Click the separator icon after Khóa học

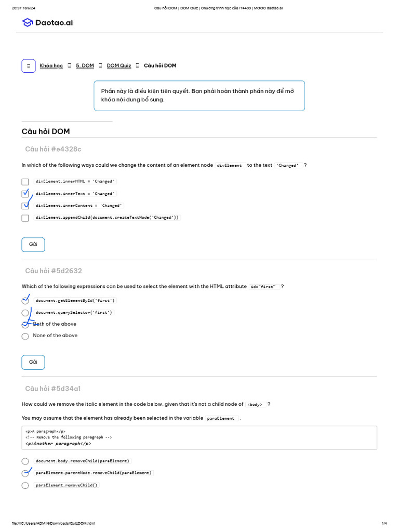pos(69,65)
